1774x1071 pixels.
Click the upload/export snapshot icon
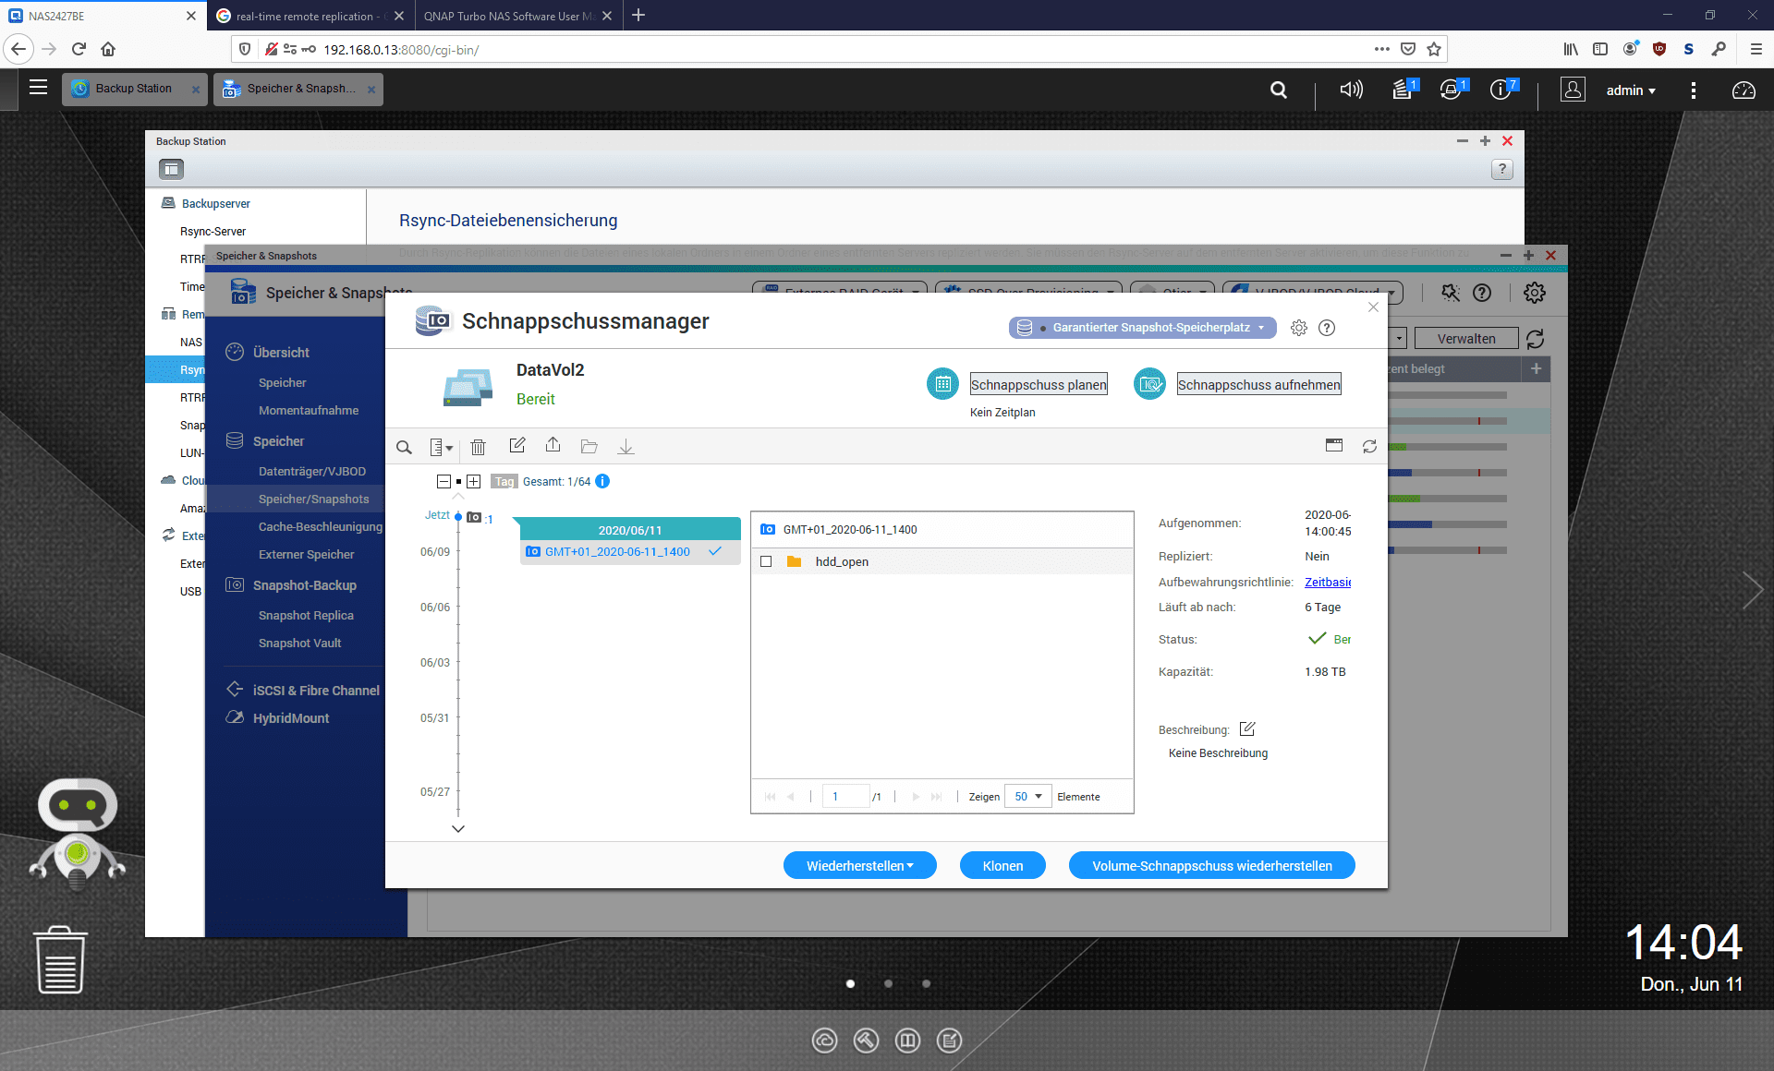(x=553, y=446)
